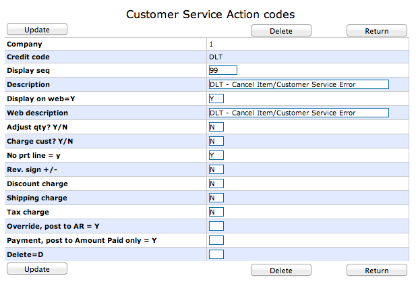This screenshot has width=416, height=282.
Task: Click the Web description text field
Action: pos(299,113)
